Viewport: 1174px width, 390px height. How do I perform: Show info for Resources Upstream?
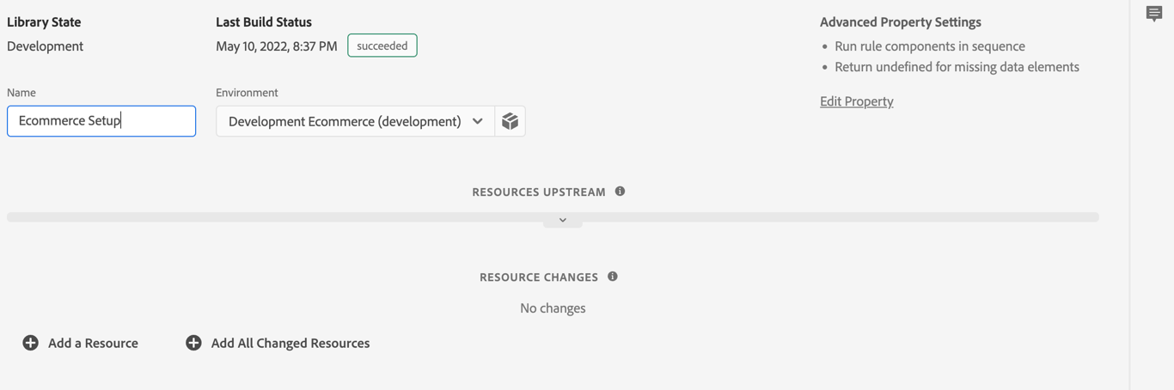(x=620, y=192)
